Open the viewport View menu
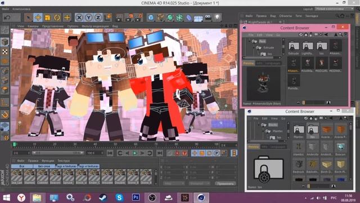Viewport: 360px width, 203px height. 21,27
